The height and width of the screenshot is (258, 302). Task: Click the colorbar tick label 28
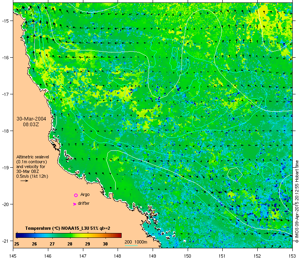tap(70, 244)
